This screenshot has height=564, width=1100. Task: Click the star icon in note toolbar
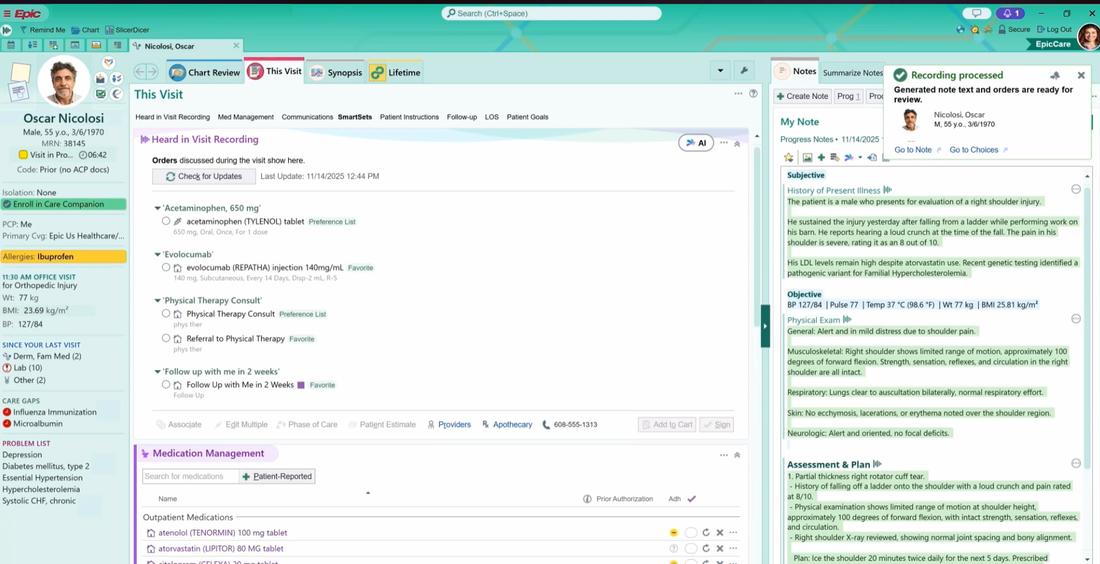pos(788,158)
